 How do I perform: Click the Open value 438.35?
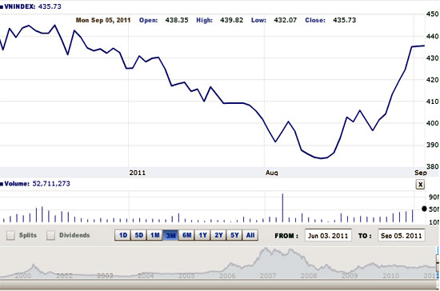pyautogui.click(x=177, y=20)
